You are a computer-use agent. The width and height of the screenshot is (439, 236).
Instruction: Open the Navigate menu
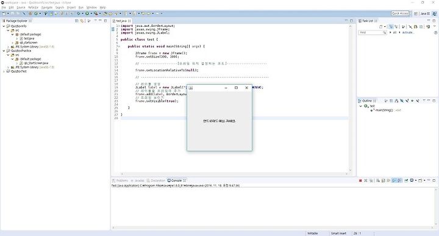coord(47,7)
